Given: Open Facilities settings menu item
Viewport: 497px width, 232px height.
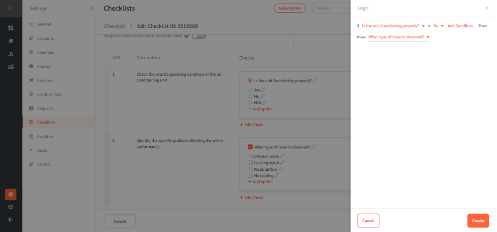Looking at the screenshot, I should pos(59,136).
